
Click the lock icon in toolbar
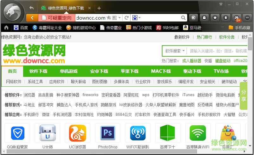(x=205, y=18)
